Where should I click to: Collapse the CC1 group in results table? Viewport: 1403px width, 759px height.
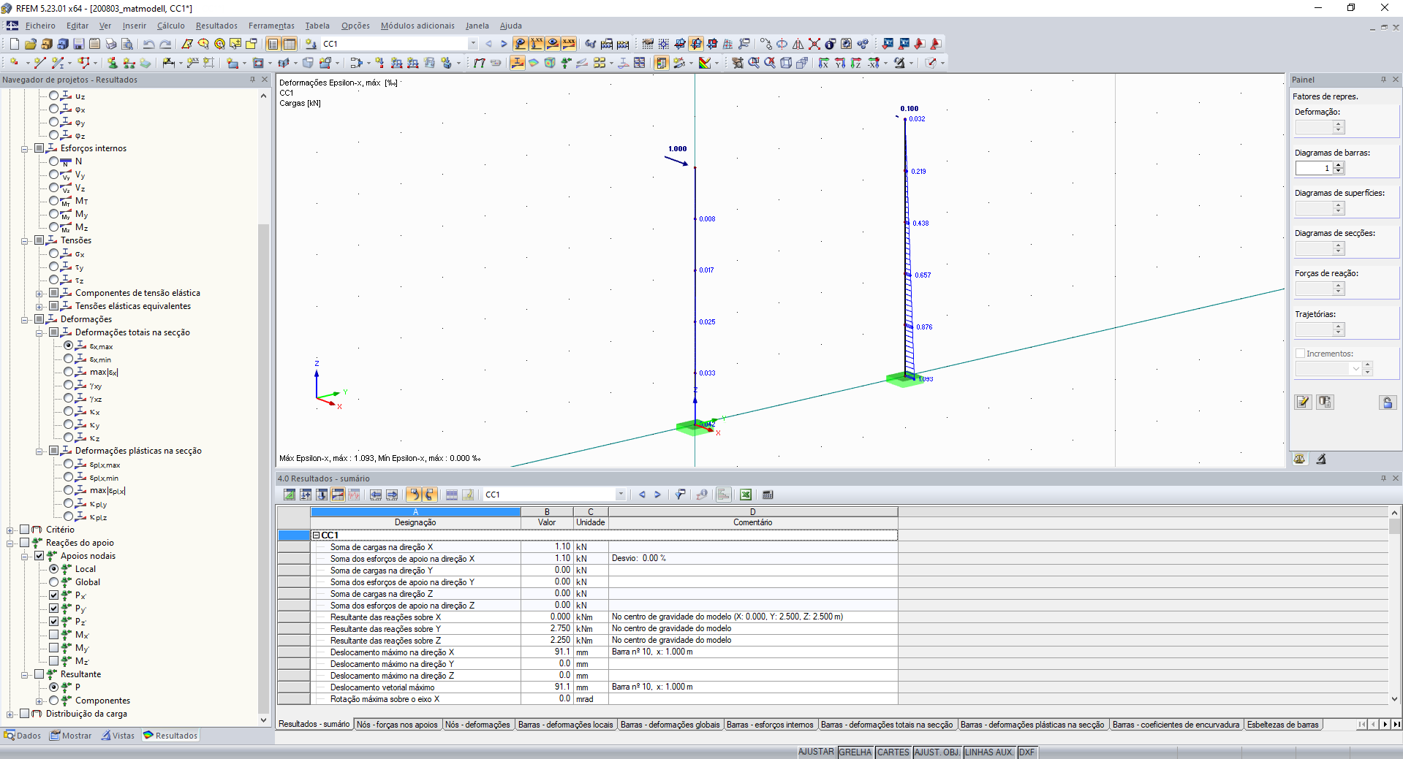[317, 535]
